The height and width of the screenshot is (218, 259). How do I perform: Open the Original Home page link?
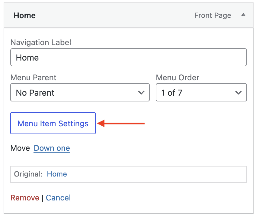tap(57, 174)
